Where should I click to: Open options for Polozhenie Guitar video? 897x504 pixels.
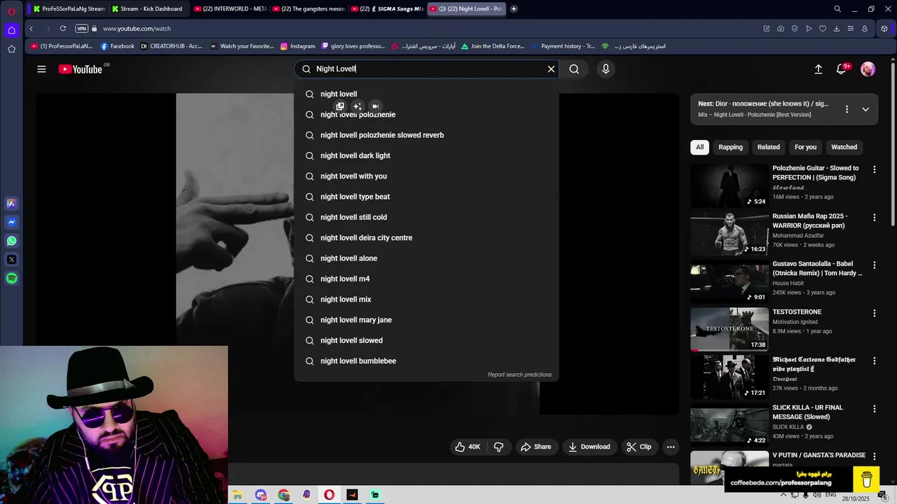coord(874,169)
